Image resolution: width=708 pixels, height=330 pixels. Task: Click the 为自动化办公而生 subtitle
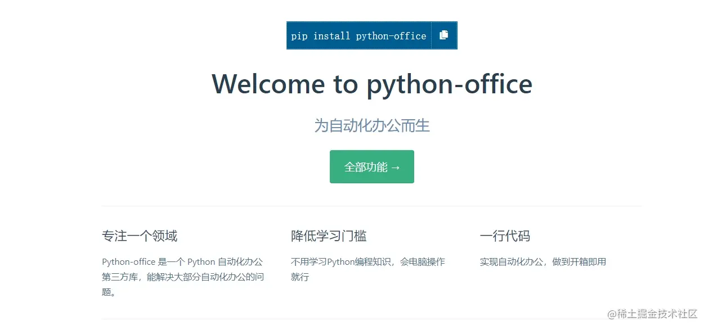pos(372,125)
